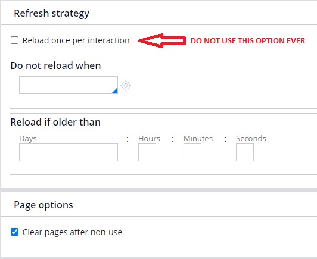
Task: Select the Hours input box
Action: (x=147, y=152)
